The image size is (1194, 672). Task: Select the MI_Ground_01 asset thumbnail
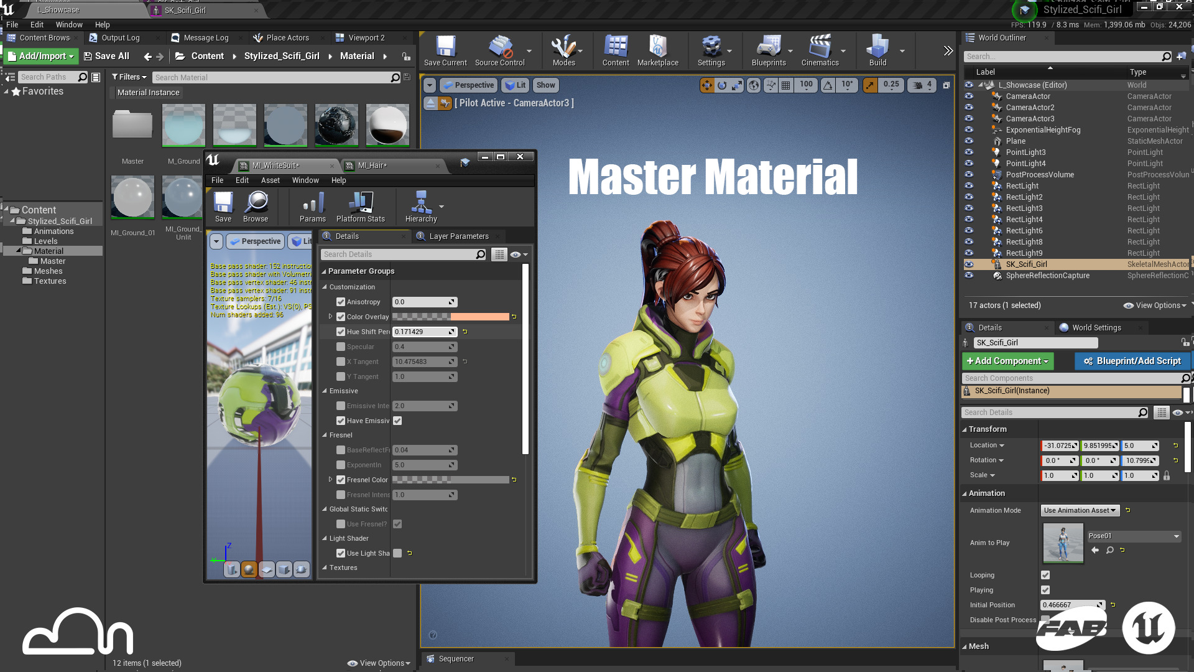(132, 197)
